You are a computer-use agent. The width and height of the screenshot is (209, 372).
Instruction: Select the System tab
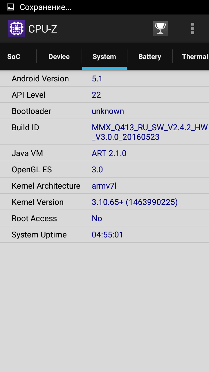[104, 57]
